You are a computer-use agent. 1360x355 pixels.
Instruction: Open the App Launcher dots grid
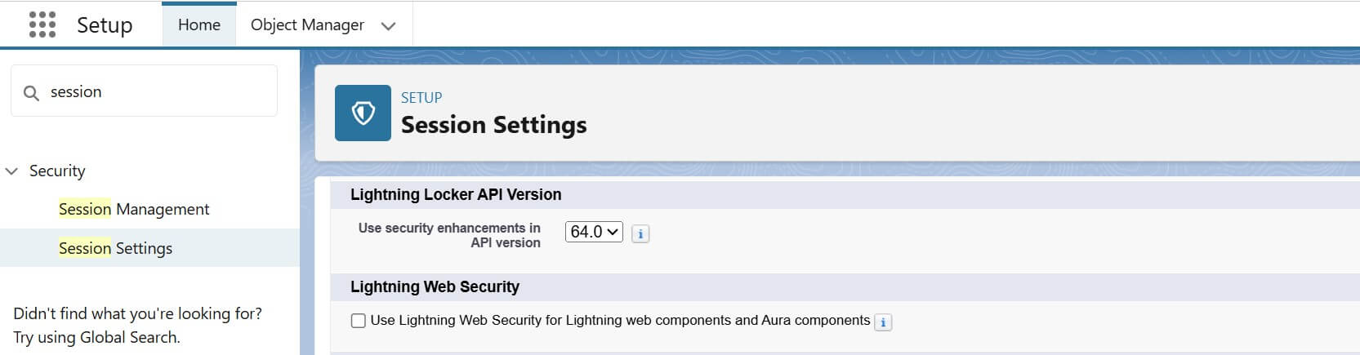42,24
